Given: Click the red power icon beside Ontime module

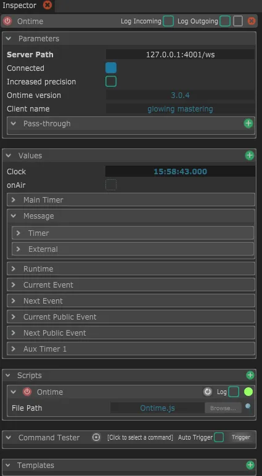Looking at the screenshot, I should pyautogui.click(x=7, y=22).
